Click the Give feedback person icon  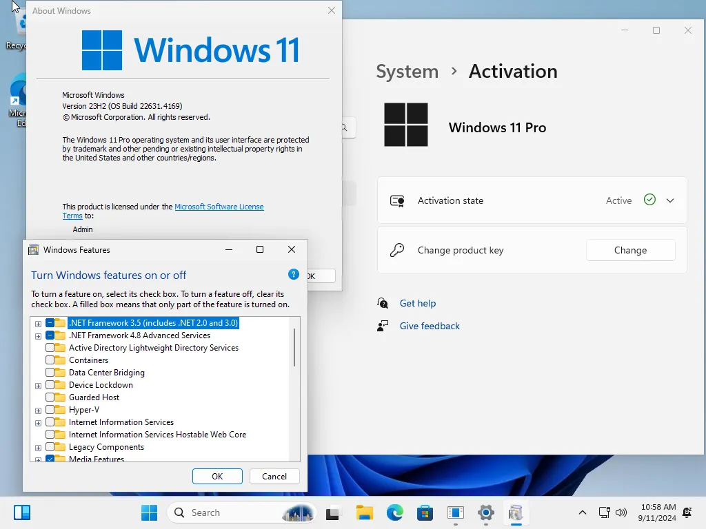(x=383, y=326)
